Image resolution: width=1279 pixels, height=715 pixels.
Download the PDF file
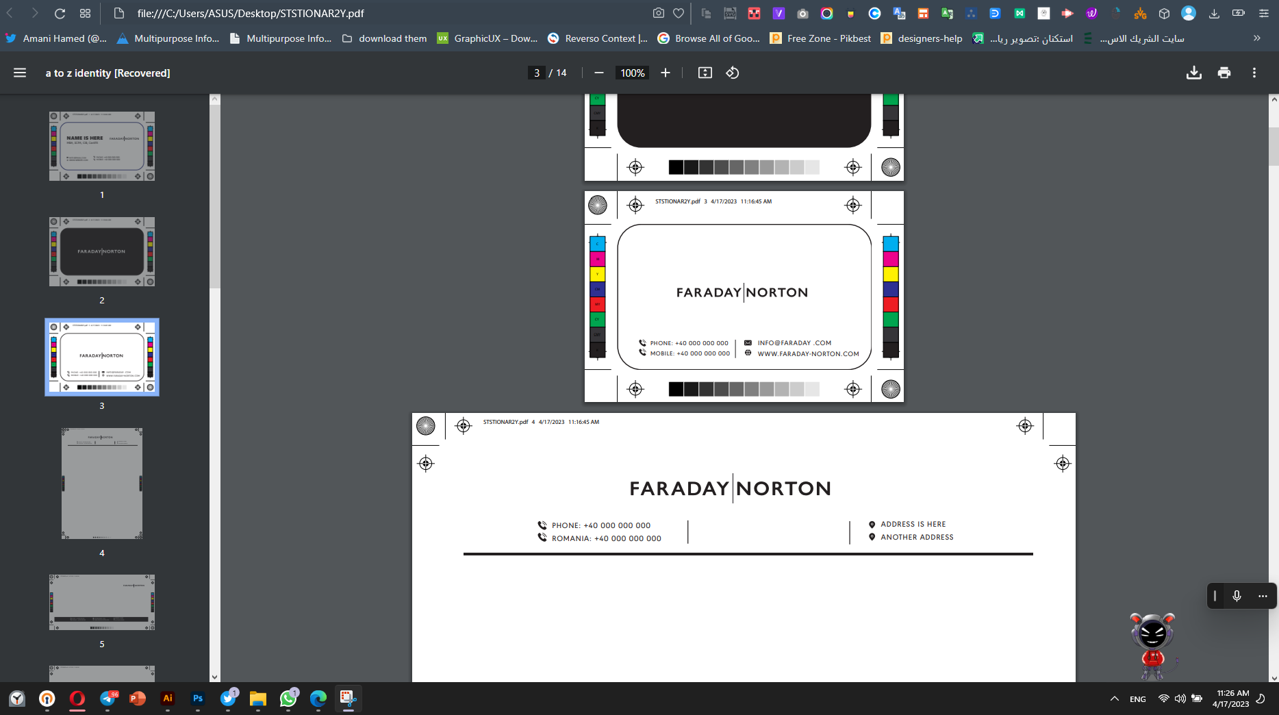tap(1193, 73)
